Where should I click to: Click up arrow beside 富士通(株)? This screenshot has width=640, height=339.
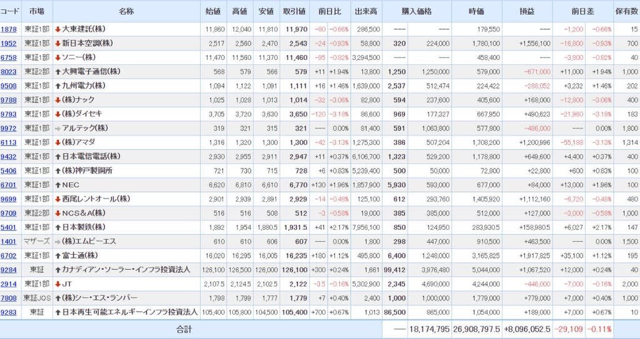pyautogui.click(x=57, y=256)
